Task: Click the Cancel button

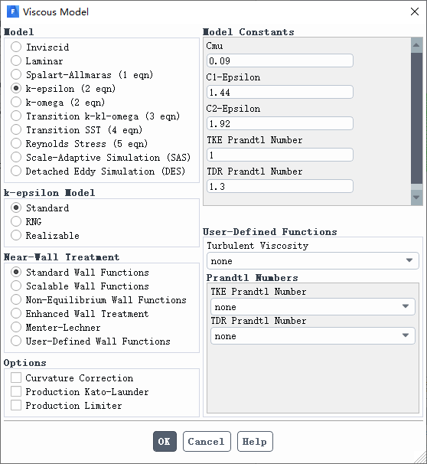Action: click(207, 441)
